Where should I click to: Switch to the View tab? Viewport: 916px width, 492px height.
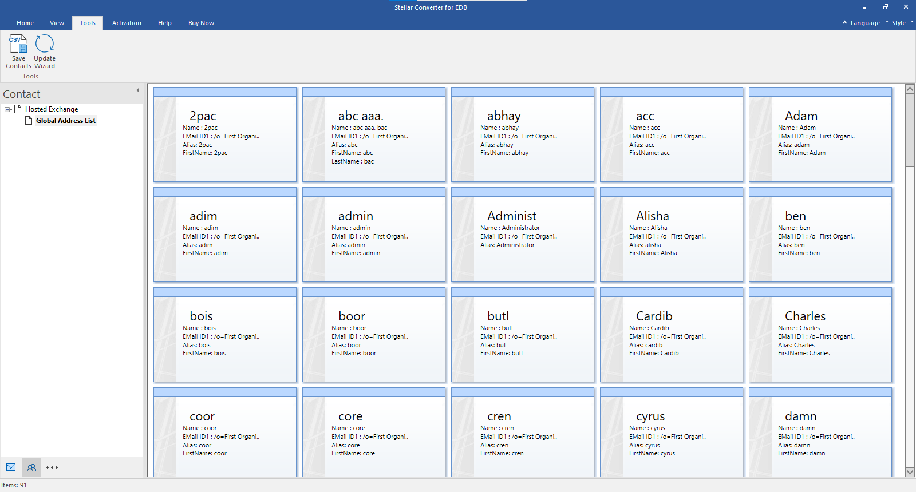click(57, 23)
